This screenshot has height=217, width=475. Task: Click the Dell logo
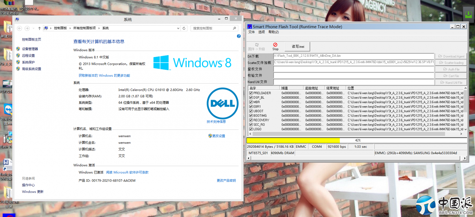223,103
